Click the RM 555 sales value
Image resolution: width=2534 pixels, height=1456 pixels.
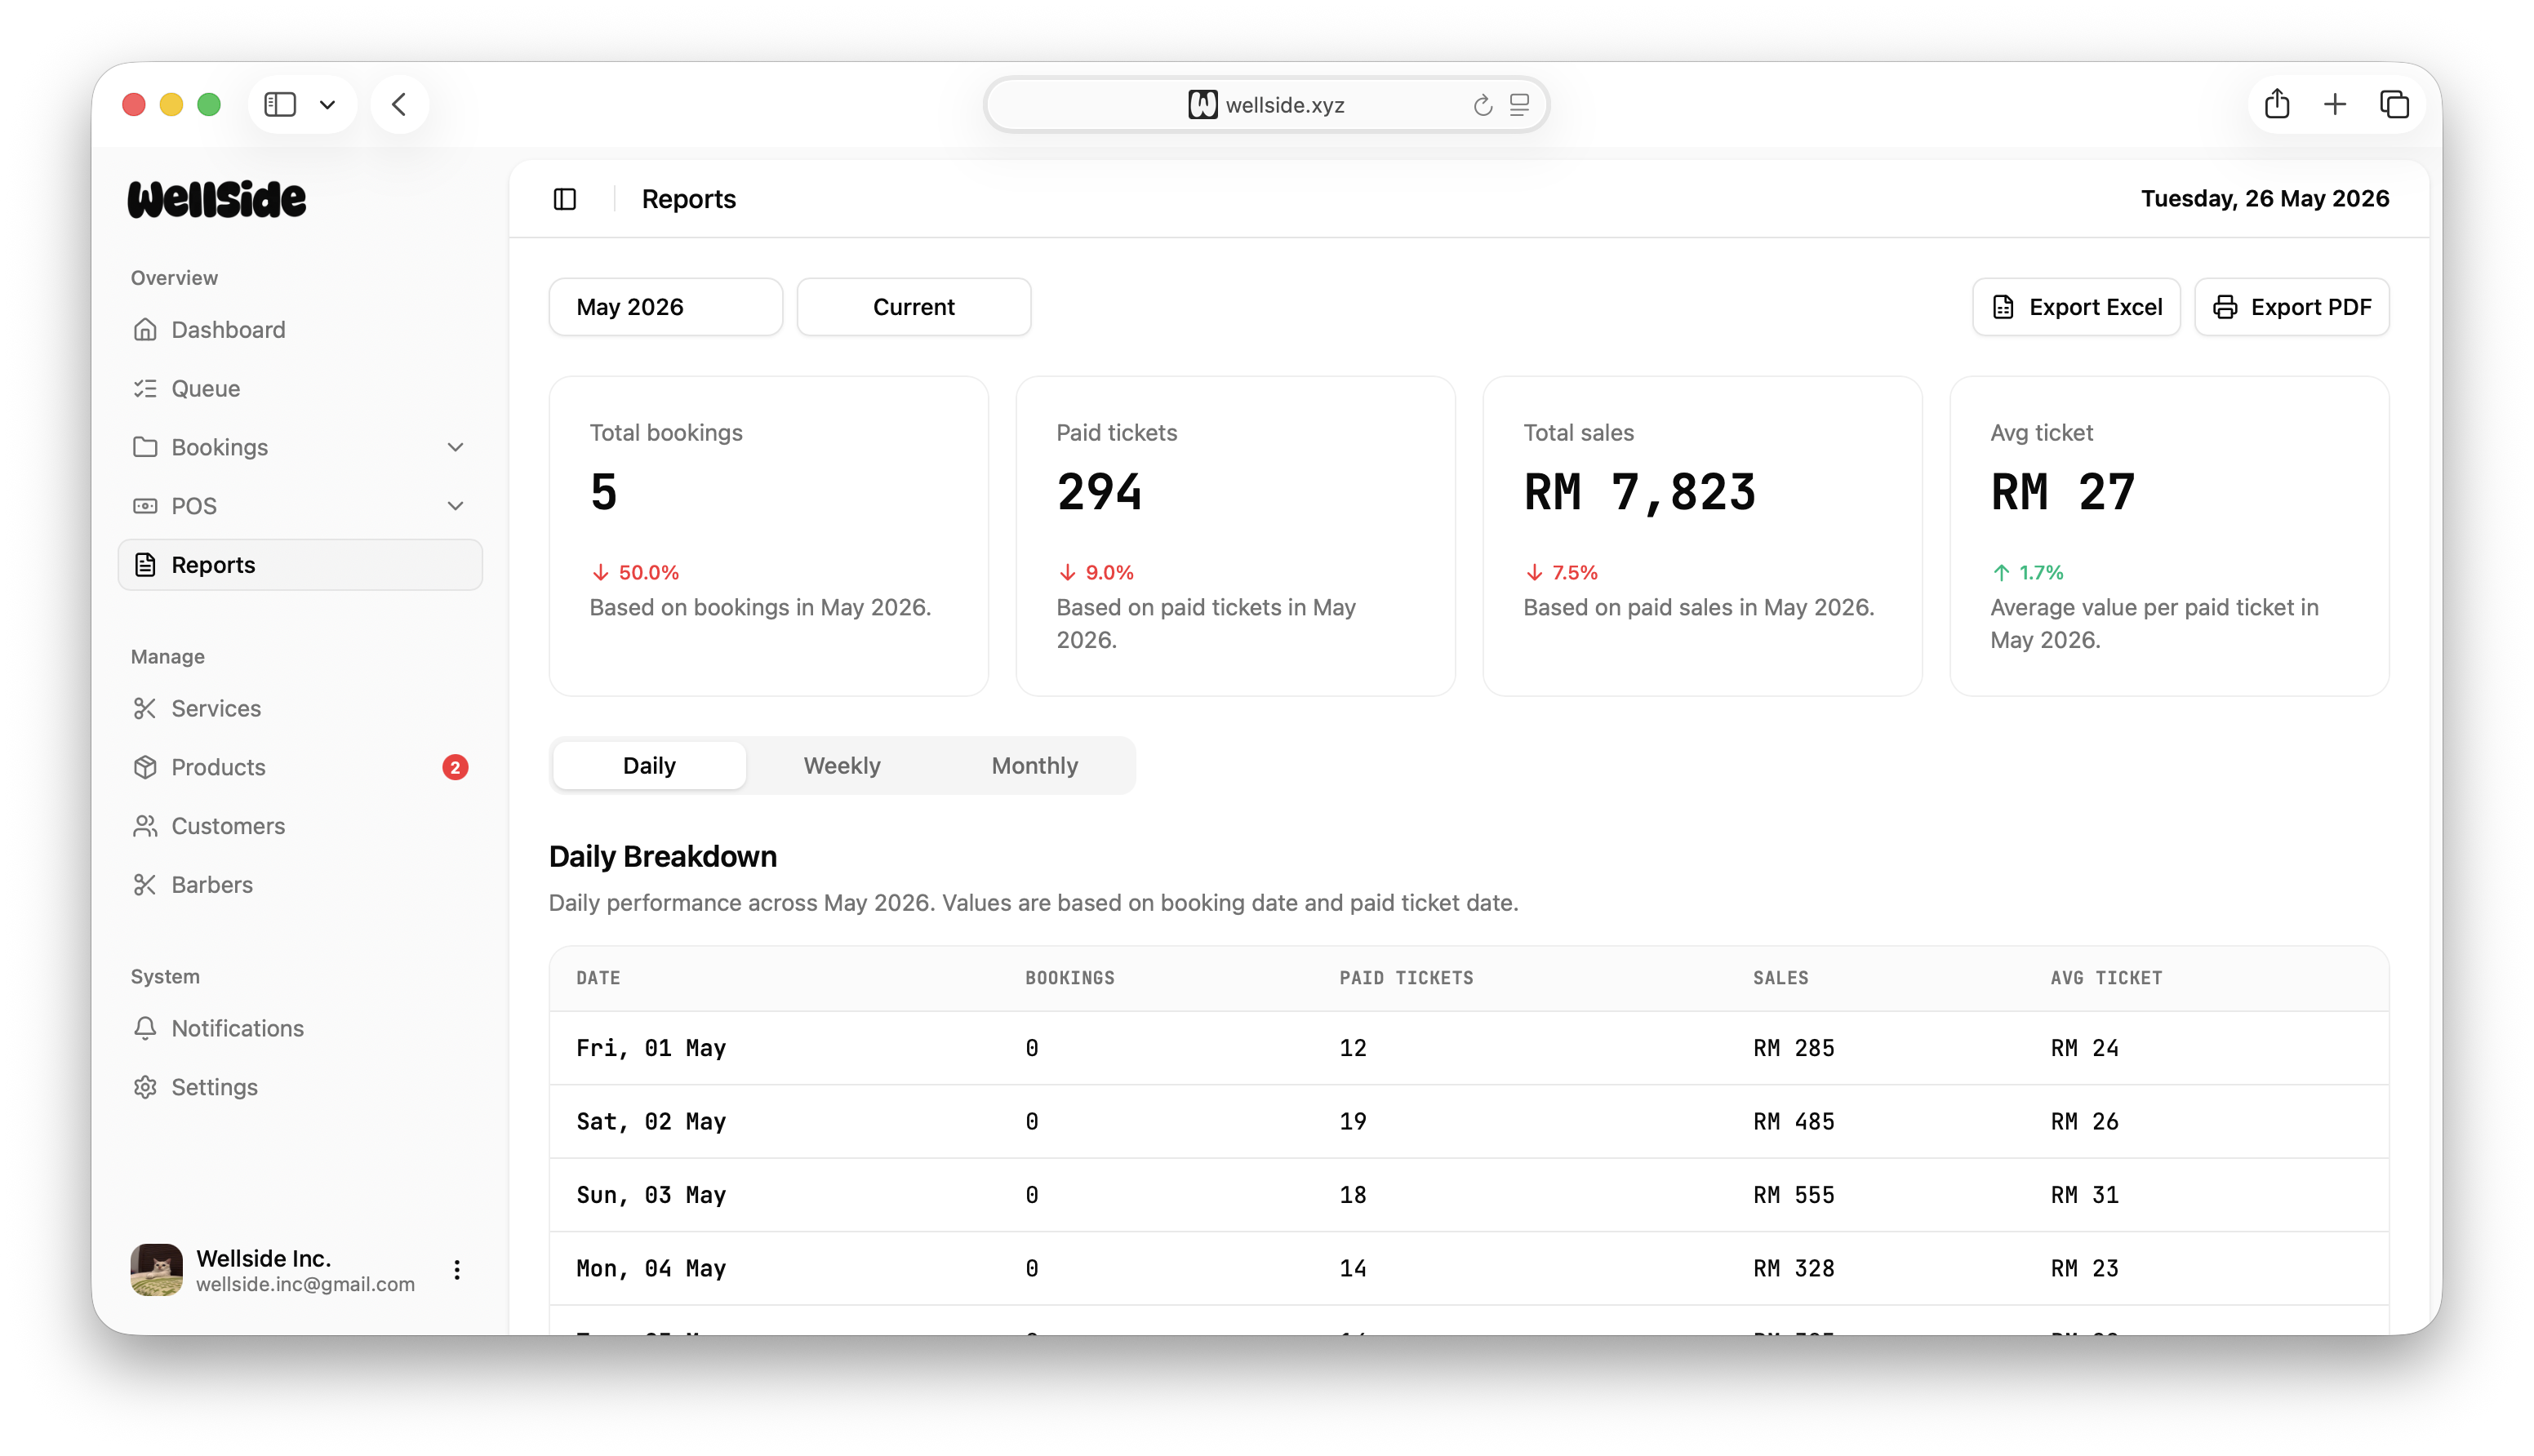(x=1794, y=1195)
